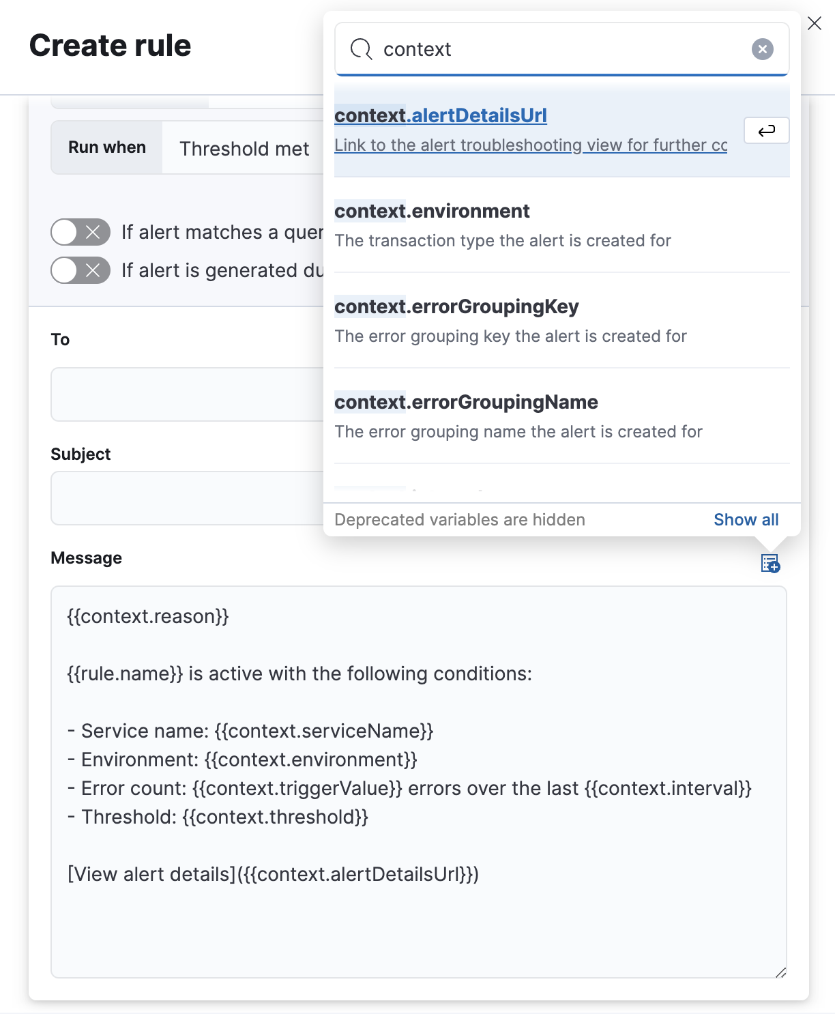This screenshot has height=1014, width=835.
Task: Highlight the context.alertDetailsUrl suggestion
Action: pyautogui.click(x=440, y=115)
